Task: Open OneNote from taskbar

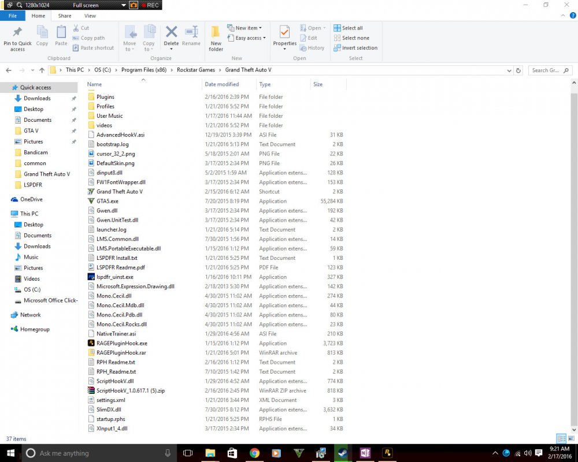Action: (x=365, y=453)
